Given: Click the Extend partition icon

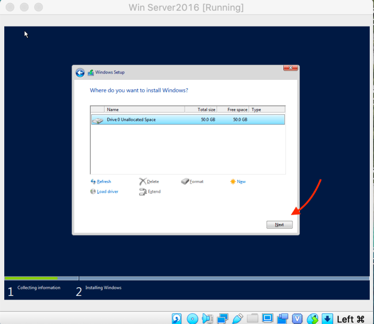Looking at the screenshot, I should [x=142, y=192].
